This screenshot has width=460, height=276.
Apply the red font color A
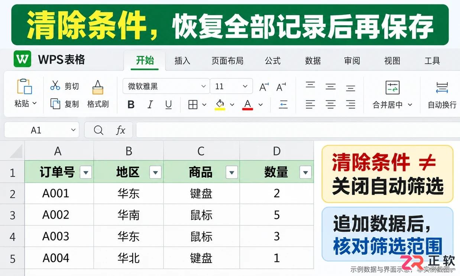(x=247, y=105)
